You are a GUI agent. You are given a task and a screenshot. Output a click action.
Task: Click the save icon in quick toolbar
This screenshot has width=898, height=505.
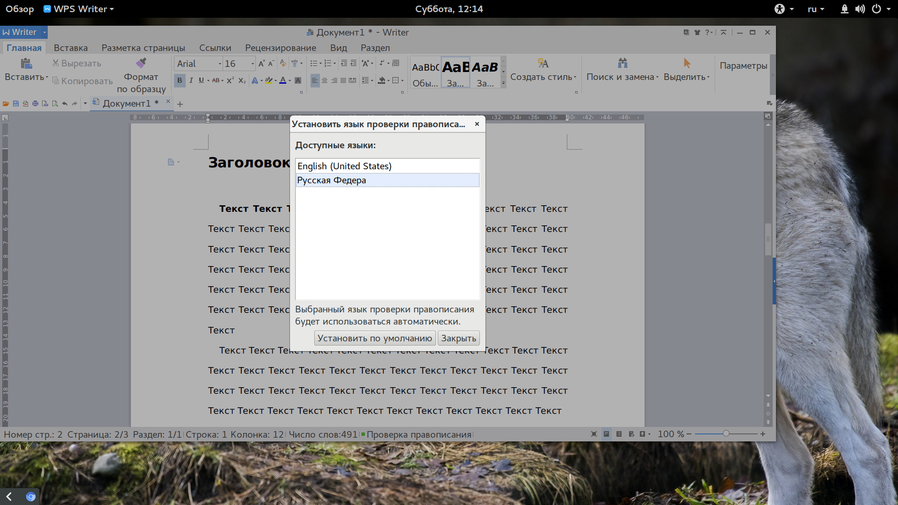coord(15,104)
